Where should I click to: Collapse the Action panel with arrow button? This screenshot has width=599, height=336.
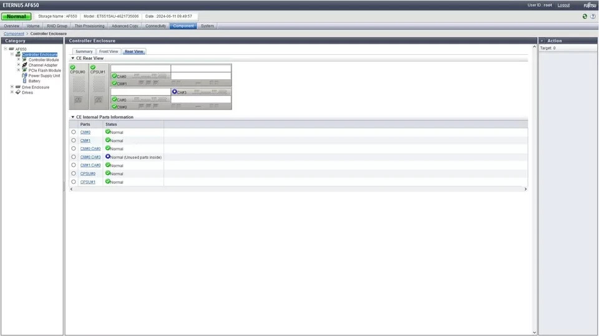coord(542,41)
